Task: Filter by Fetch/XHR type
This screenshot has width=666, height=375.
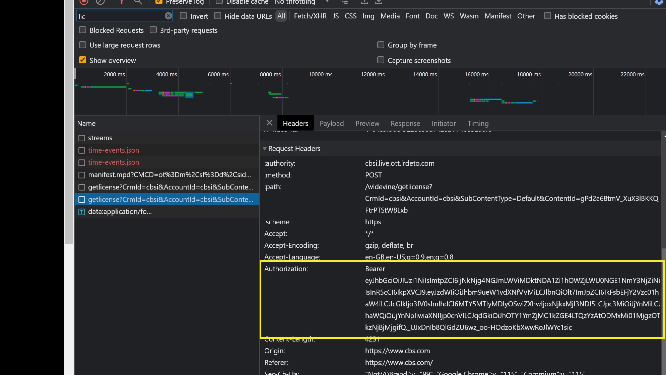Action: click(x=310, y=16)
